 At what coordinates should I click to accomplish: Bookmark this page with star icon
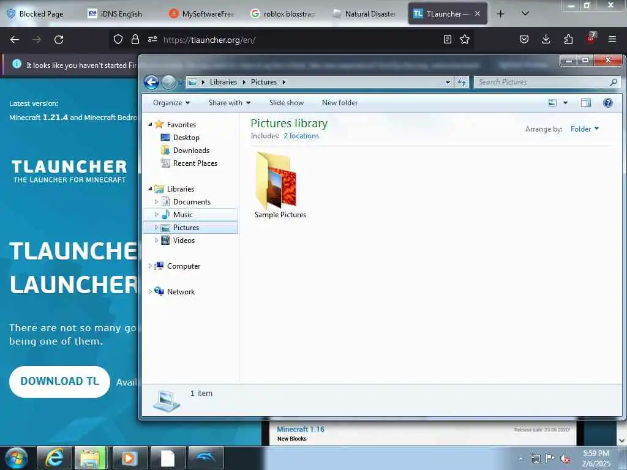(465, 39)
